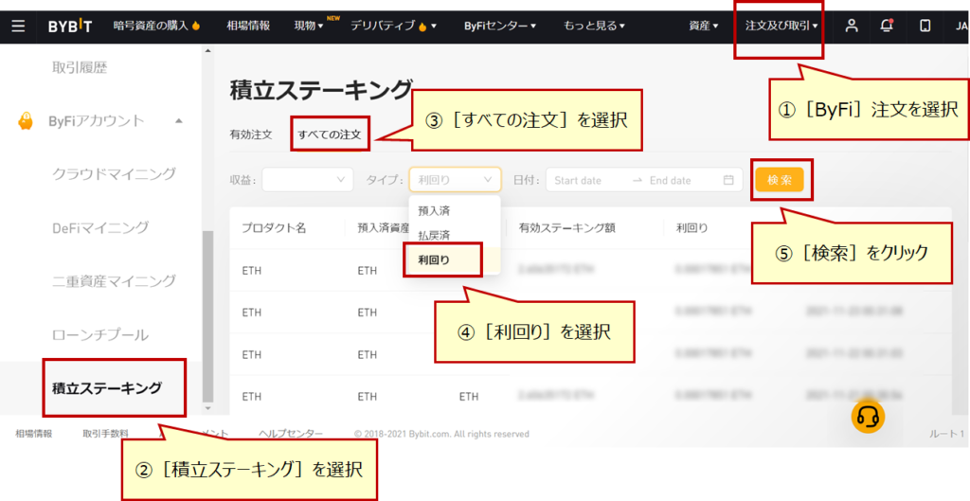Click the ByFiアカウント piggy bank icon

coord(26,120)
